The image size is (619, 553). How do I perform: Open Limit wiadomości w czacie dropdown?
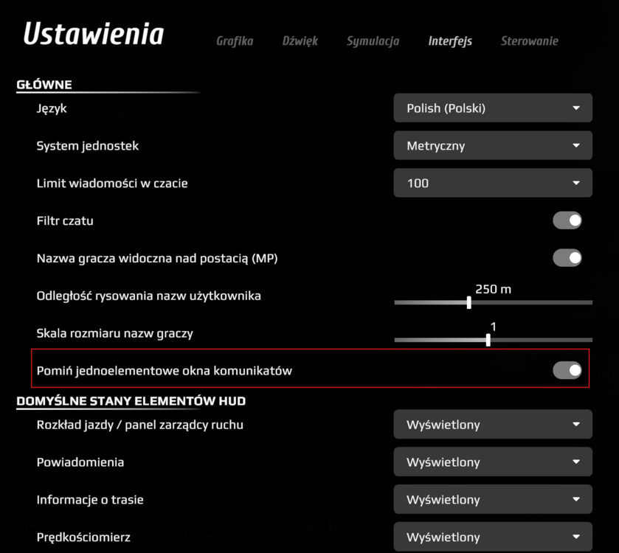coord(492,183)
